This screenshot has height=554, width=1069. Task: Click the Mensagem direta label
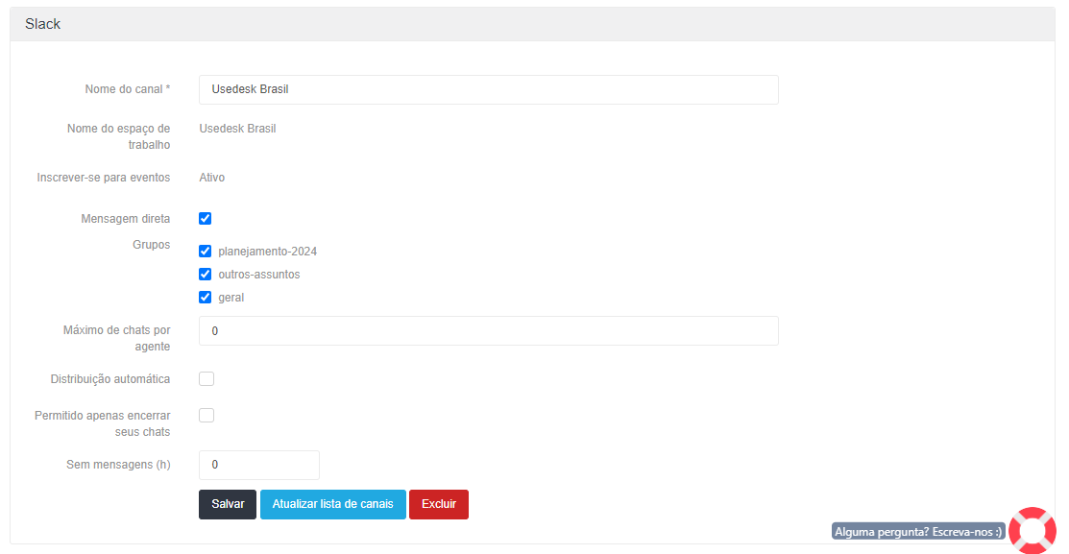(126, 219)
